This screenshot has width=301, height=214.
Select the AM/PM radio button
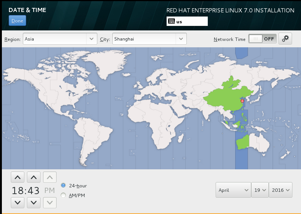[63, 195]
